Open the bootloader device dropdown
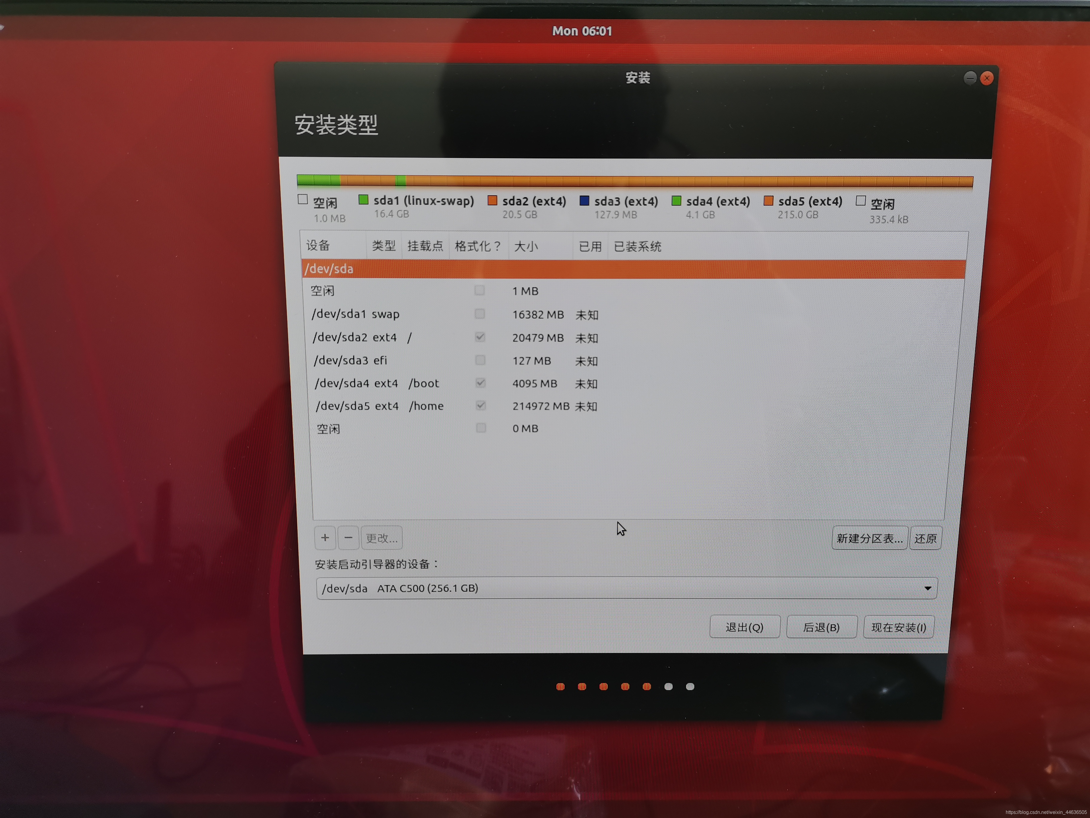The width and height of the screenshot is (1090, 818). click(626, 588)
